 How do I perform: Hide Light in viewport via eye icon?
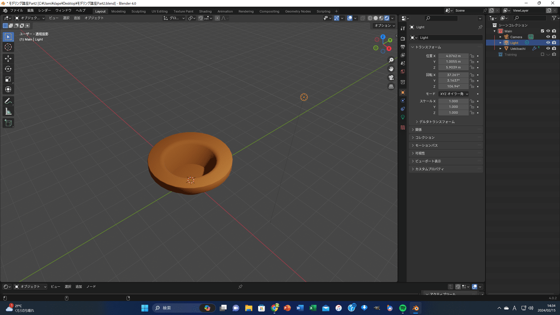(x=548, y=43)
